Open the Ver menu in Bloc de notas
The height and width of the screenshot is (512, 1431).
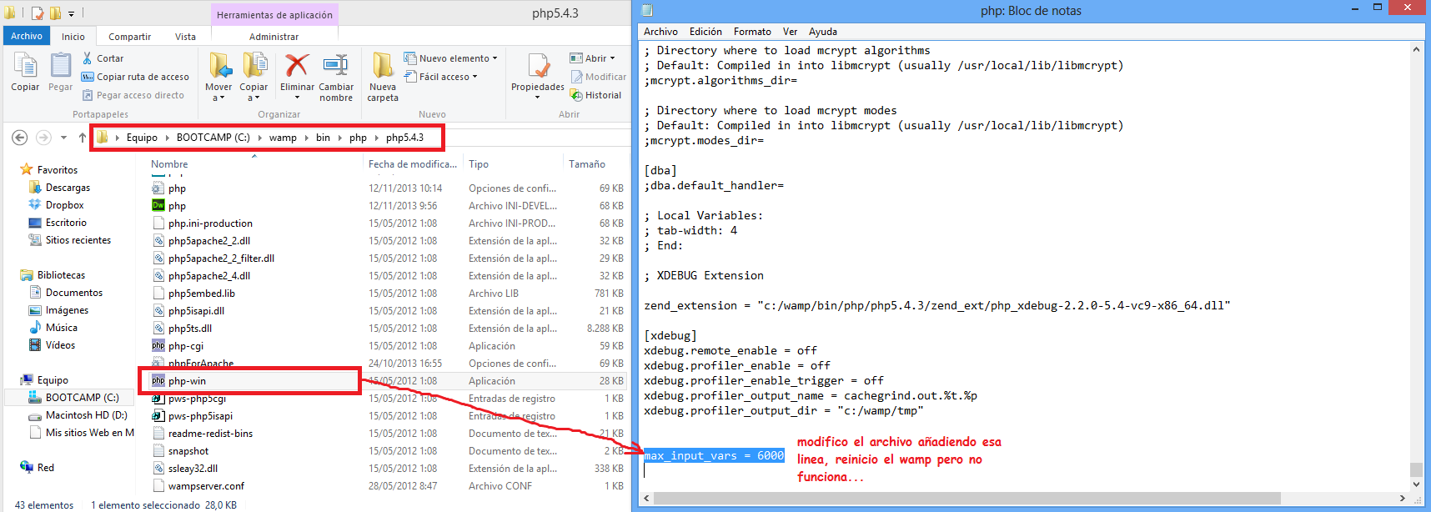tap(790, 32)
